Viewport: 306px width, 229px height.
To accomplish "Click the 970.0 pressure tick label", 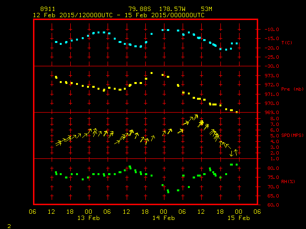I will [x=272, y=104].
